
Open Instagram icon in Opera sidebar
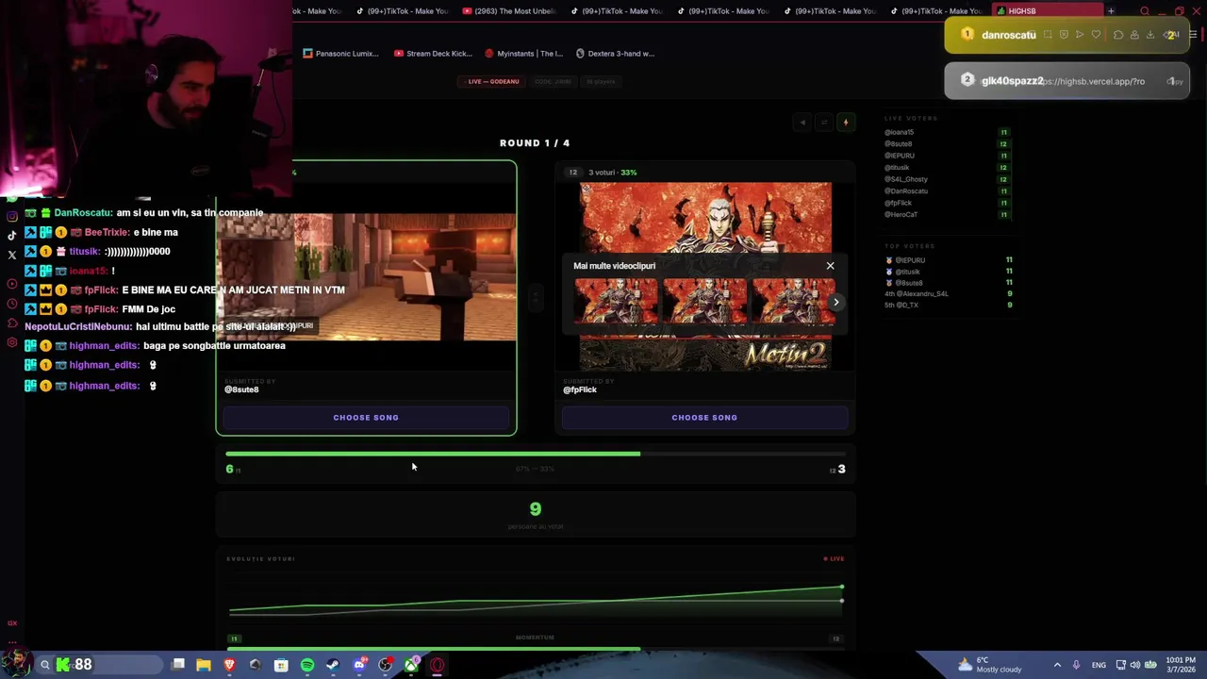pos(12,216)
